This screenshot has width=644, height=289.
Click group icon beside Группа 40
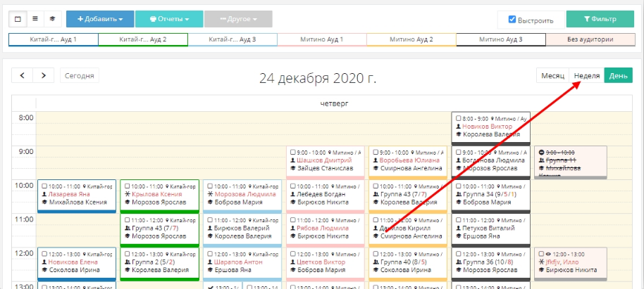[x=376, y=262]
